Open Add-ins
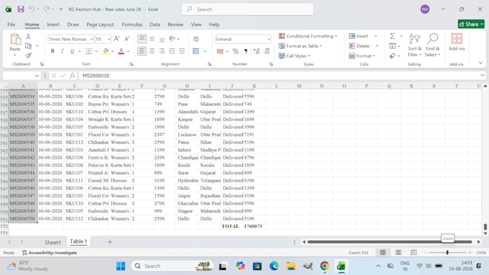This screenshot has height=275, width=489. pos(457,42)
